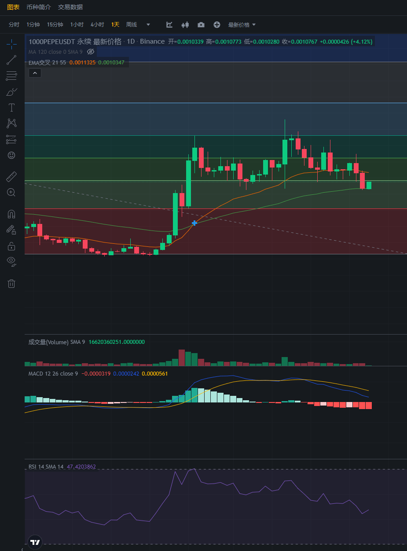The height and width of the screenshot is (551, 407).
Task: Open the candlestick chart type icon
Action: point(185,25)
